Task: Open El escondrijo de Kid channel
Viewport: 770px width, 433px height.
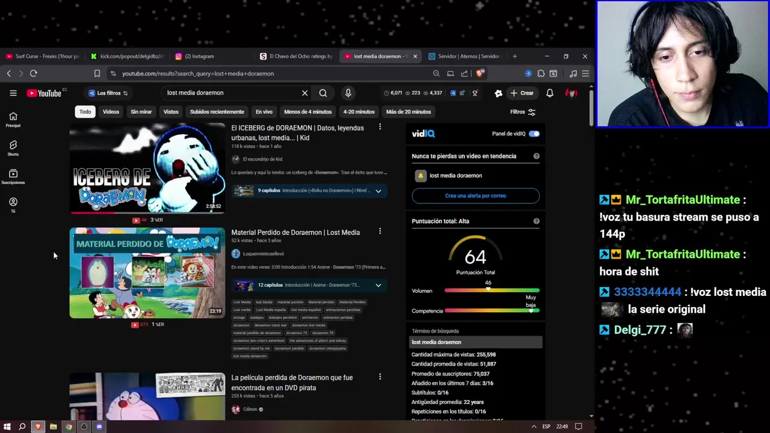Action: (262, 159)
